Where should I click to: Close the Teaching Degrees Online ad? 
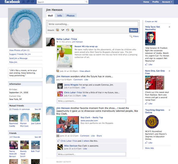(169, 110)
